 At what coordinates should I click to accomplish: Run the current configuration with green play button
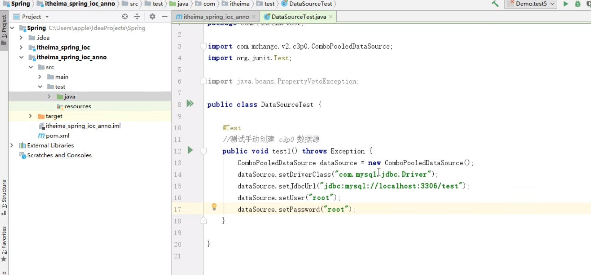pos(566,4)
